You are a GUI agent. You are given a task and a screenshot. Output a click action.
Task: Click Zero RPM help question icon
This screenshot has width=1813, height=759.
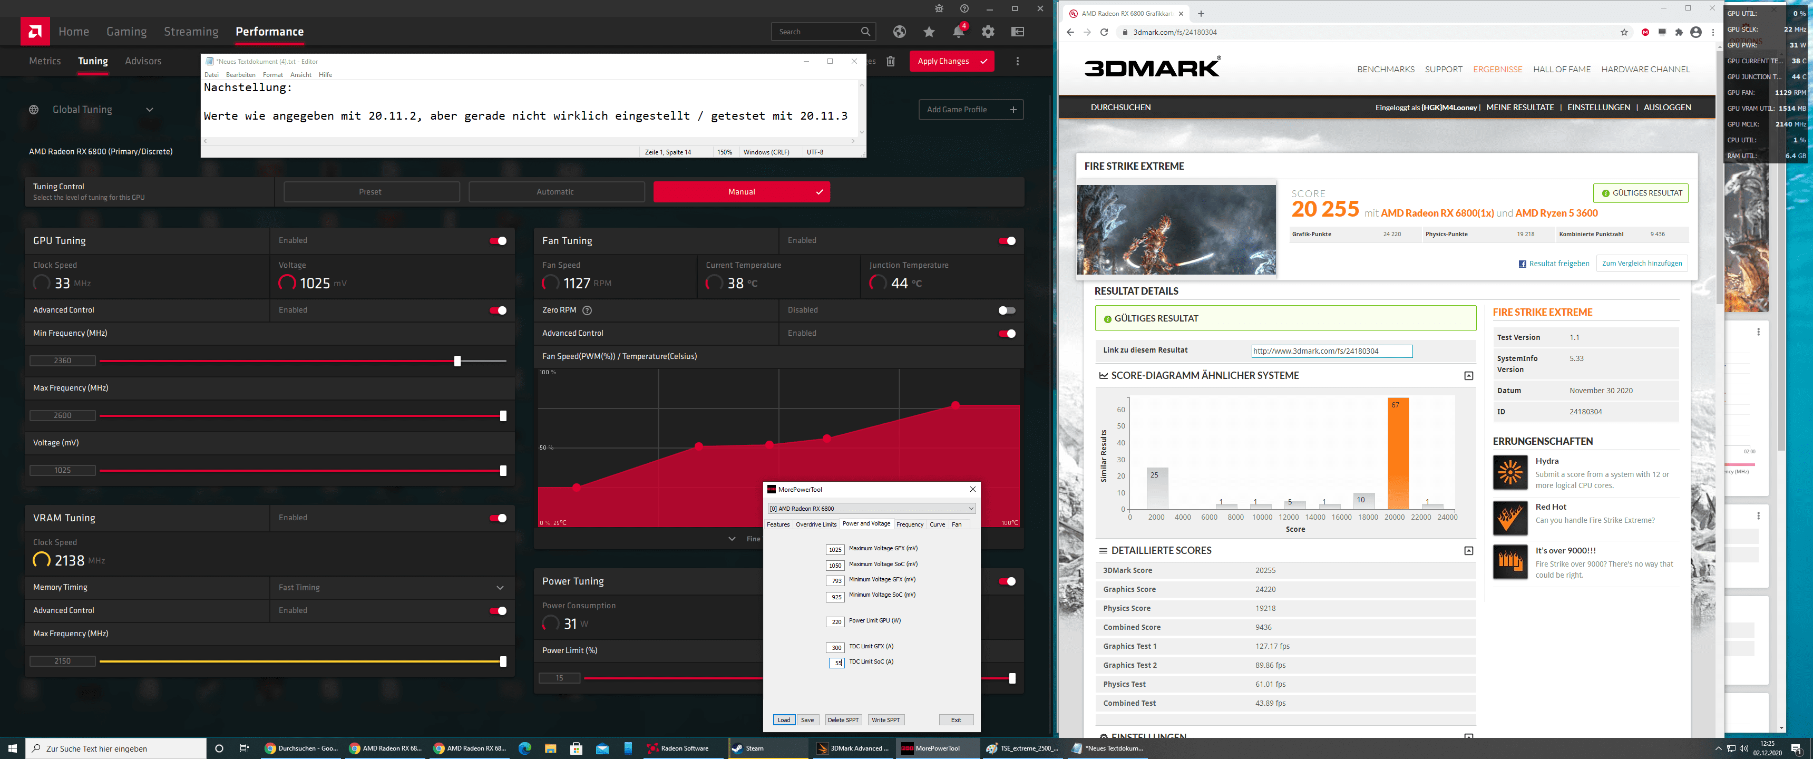pyautogui.click(x=587, y=310)
